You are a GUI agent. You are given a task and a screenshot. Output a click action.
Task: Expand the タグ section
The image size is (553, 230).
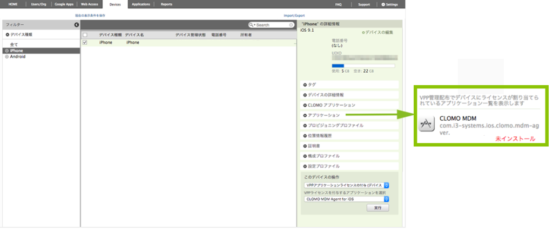click(349, 85)
